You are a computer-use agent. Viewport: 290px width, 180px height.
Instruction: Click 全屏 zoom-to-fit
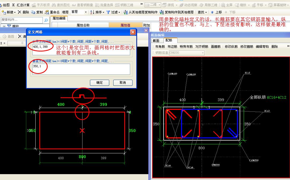point(227,5)
